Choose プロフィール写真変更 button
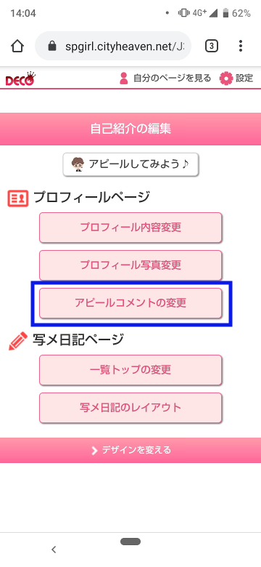Viewport: 261px width, 567px height. 130,265
